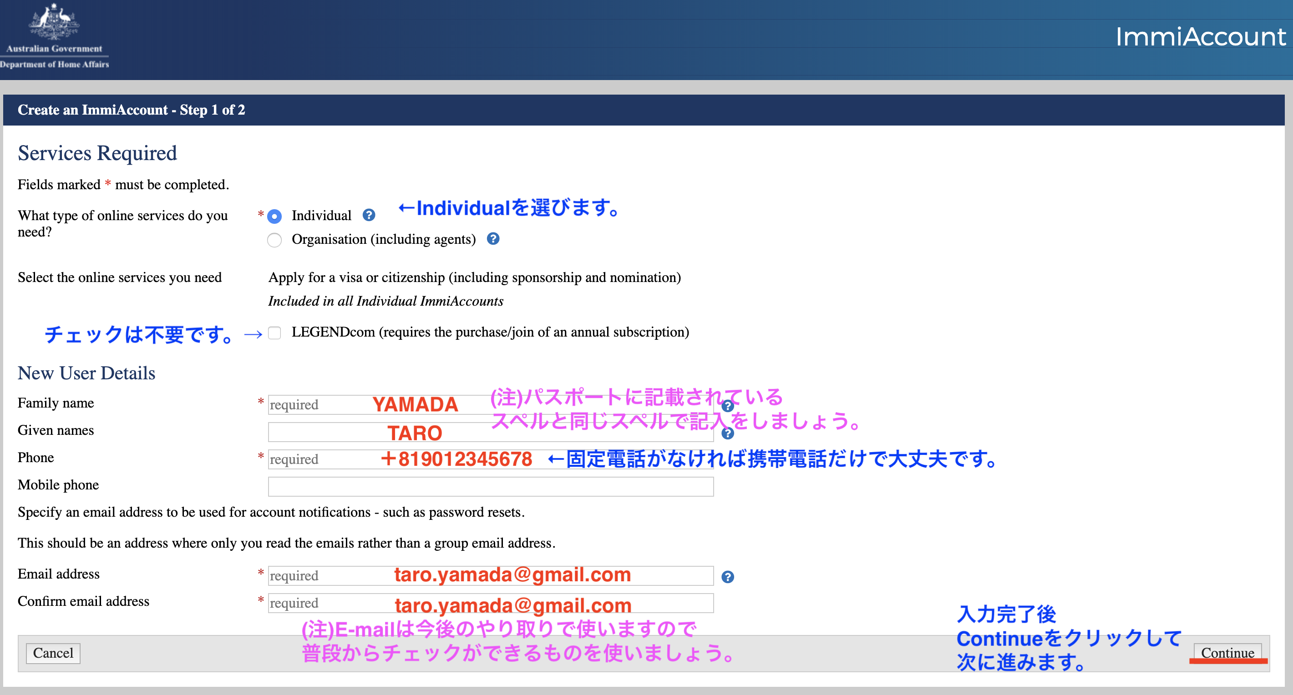Open help icon beside Organisation option
1293x695 pixels.
(x=493, y=239)
